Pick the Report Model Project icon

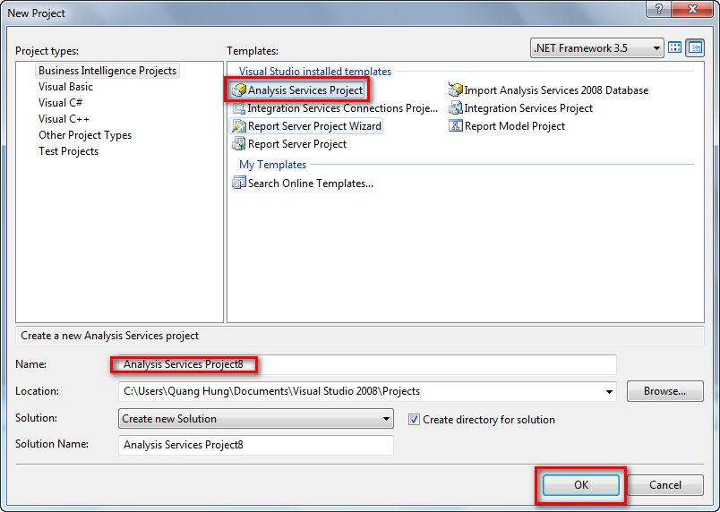pos(455,125)
